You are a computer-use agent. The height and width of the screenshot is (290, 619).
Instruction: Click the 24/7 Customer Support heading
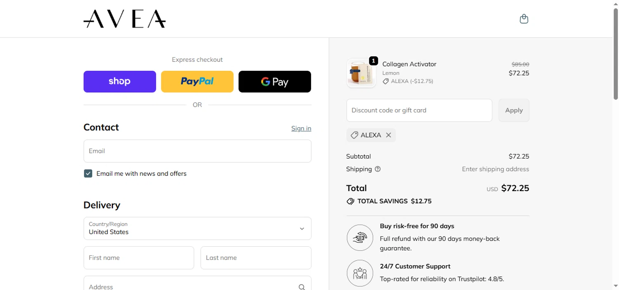[x=415, y=267]
